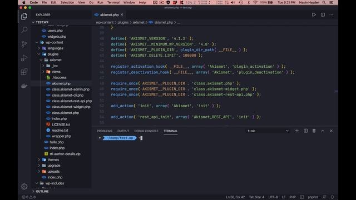The height and width of the screenshot is (200, 356).
Task: Kill the terminal with trash icon
Action: (x=314, y=131)
